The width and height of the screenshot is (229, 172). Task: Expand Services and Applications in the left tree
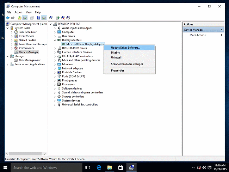(x=8, y=64)
